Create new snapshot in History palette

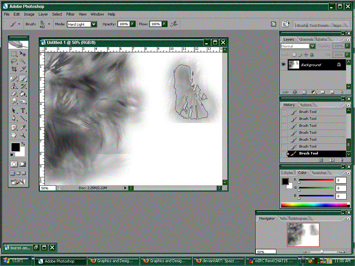pos(332,160)
